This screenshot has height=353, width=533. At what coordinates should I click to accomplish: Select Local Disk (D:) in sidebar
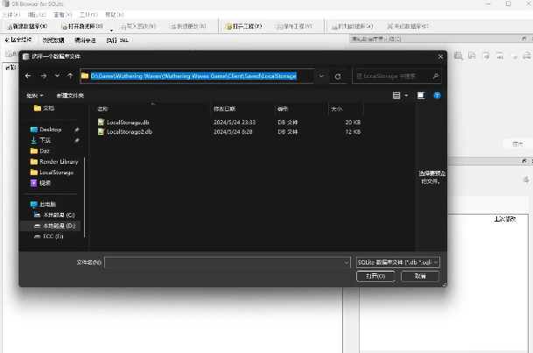coord(58,225)
